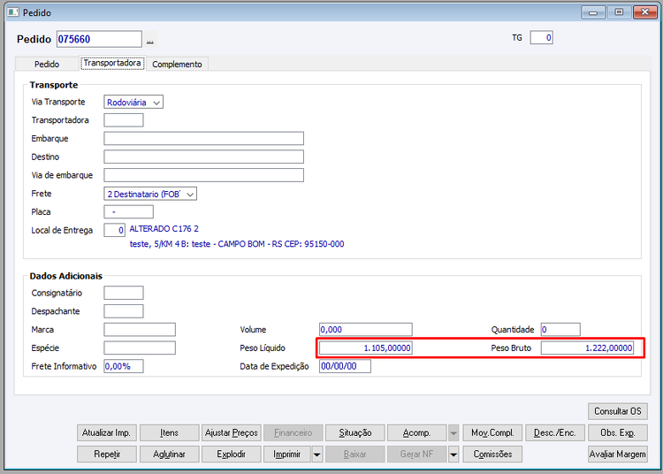
Task: Select the Transportadora tab
Action: click(x=112, y=63)
